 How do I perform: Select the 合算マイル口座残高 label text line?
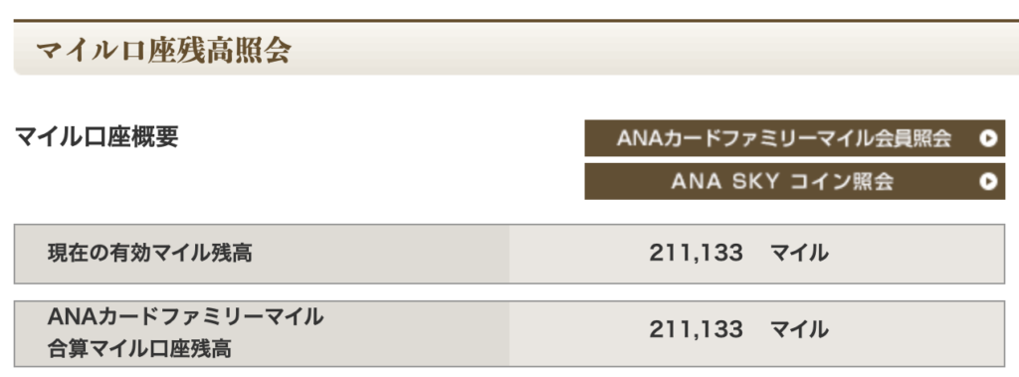pyautogui.click(x=139, y=350)
